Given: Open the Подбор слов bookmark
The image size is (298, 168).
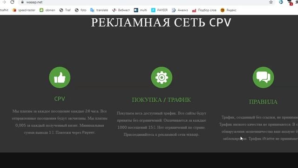Looking at the screenshot, I should 204,10.
